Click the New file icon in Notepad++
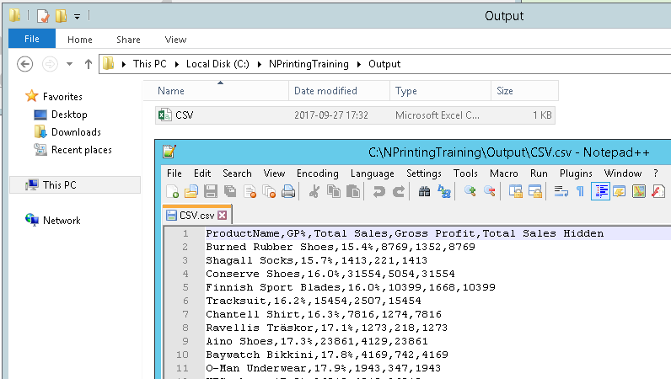 173,192
